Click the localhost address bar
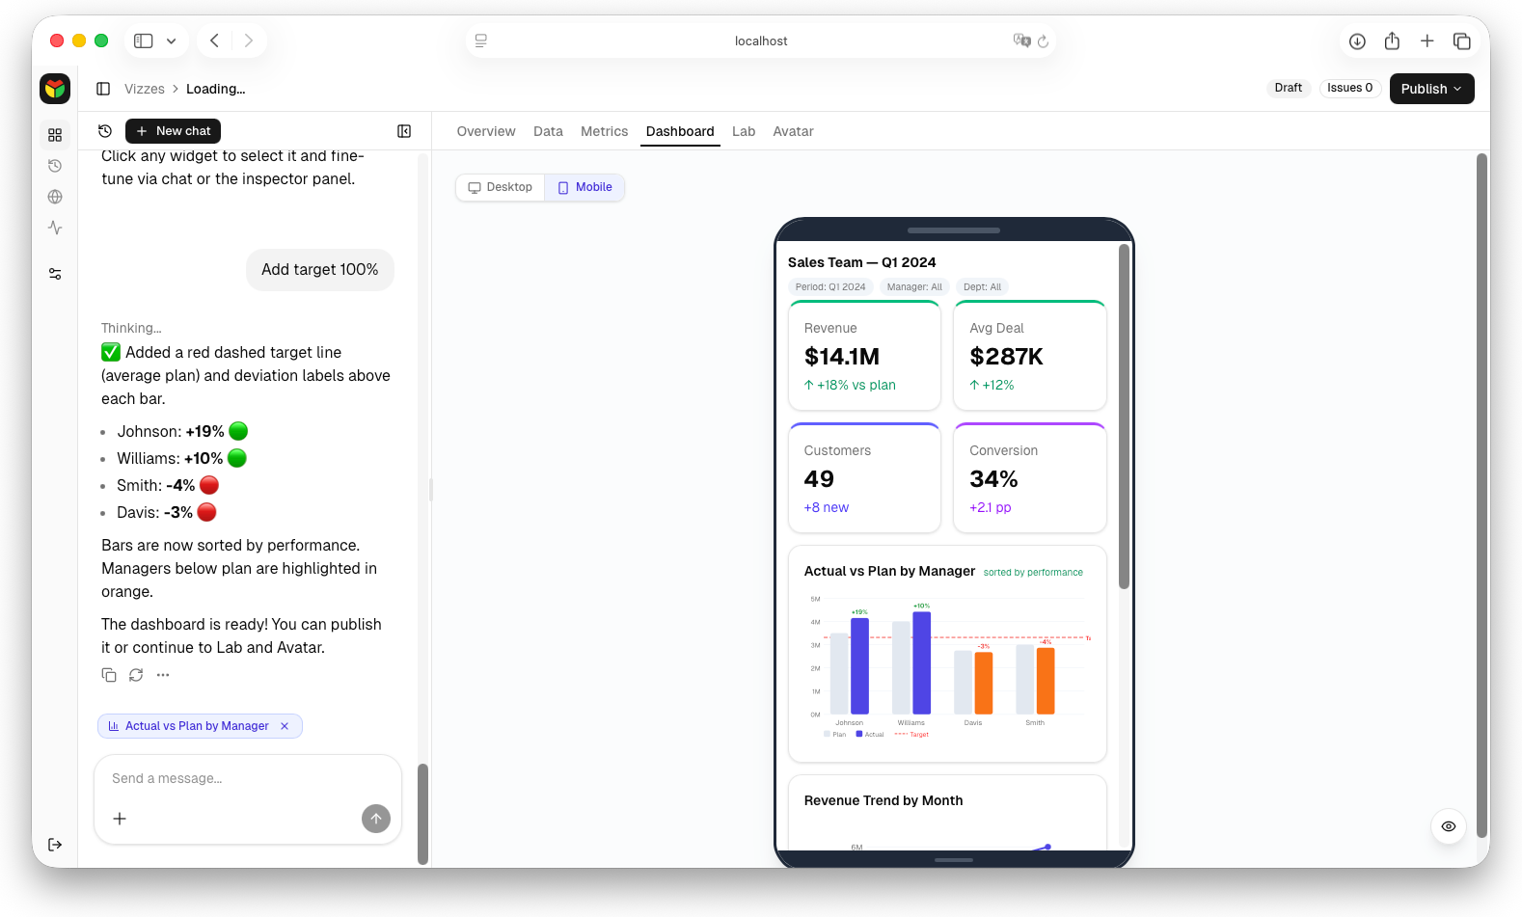The height and width of the screenshot is (917, 1522). pos(761,40)
